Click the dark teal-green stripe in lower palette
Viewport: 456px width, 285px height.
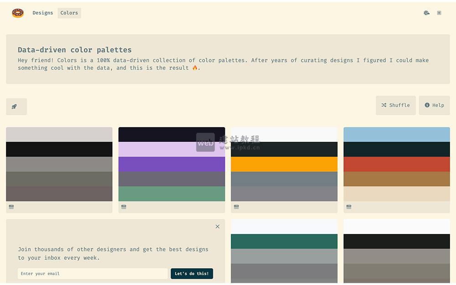[284, 241]
